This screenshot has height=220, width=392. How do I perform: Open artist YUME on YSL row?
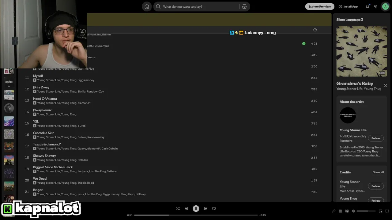point(82,126)
